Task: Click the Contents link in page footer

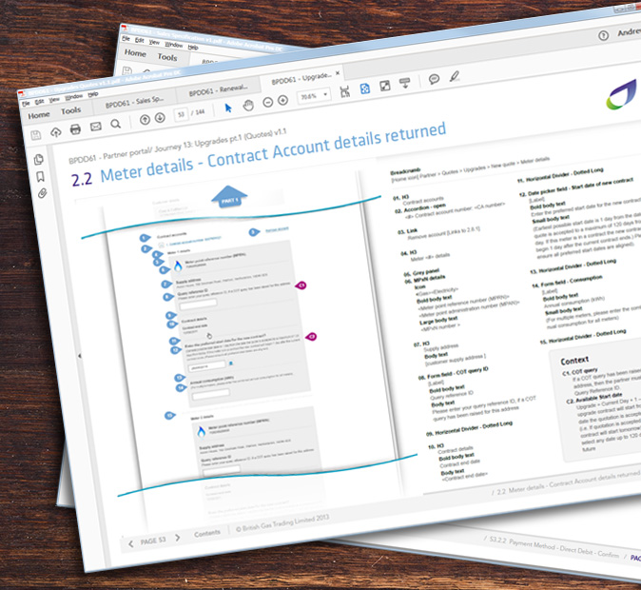Action: click(207, 534)
